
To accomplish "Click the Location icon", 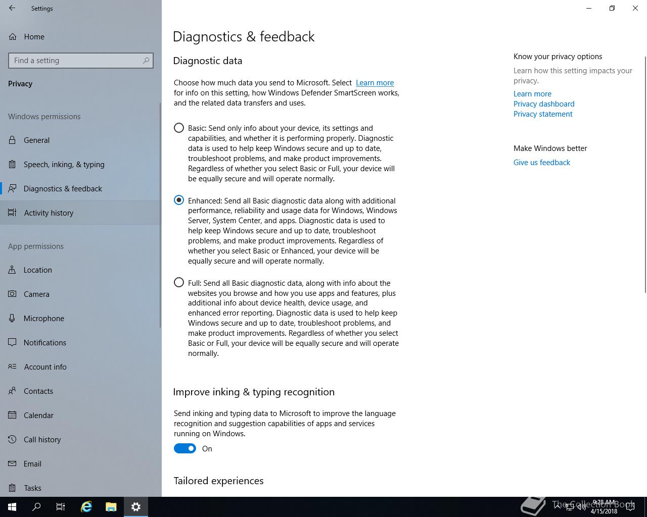I will tap(12, 270).
